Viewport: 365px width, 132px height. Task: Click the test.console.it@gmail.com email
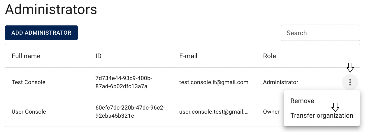point(214,82)
